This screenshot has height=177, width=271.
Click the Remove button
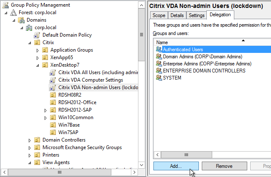[224, 166]
